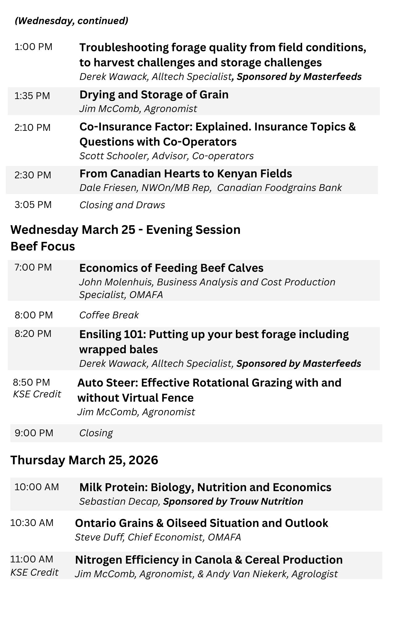Viewport: 399px width, 617px height.
Task: Click "Nitrogen Efficiency in Canola & Cereal Production"
Action: click(208, 560)
